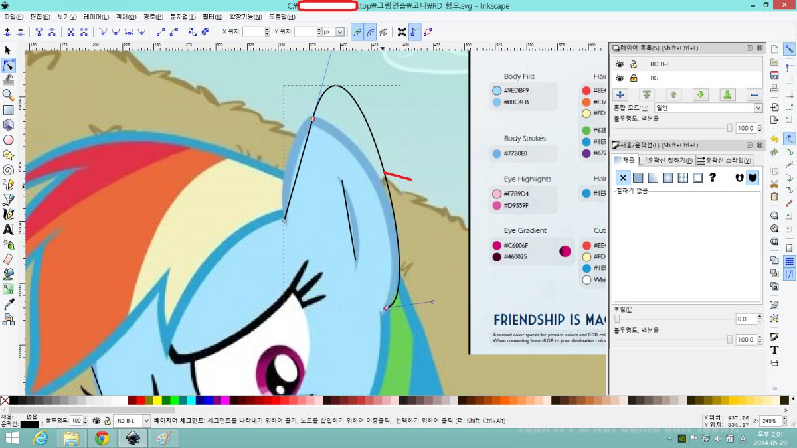Open Internet Explorer from taskbar
The image size is (797, 448).
pos(41,438)
